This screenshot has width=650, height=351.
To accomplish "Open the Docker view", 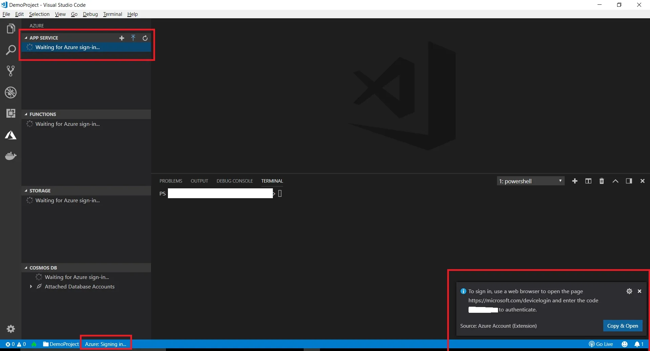I will (11, 156).
